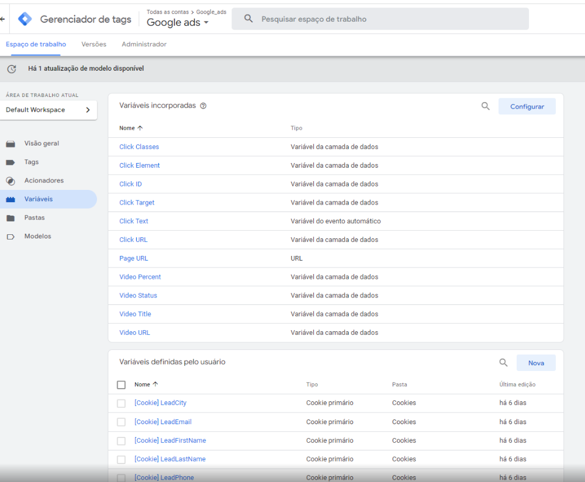Screen dimensions: 585x482
Task: Open the Click URL variable
Action: click(133, 240)
